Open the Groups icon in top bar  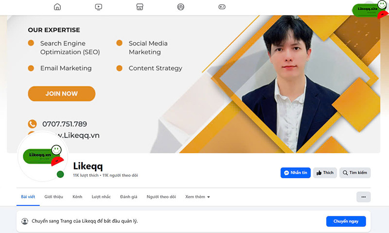180,7
